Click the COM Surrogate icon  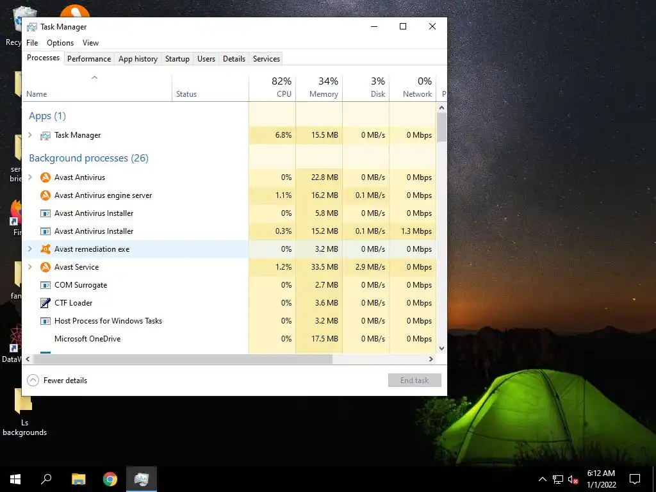click(x=45, y=285)
